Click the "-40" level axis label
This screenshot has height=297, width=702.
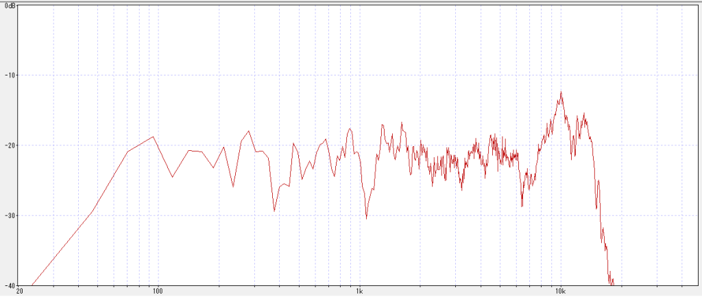pos(10,285)
